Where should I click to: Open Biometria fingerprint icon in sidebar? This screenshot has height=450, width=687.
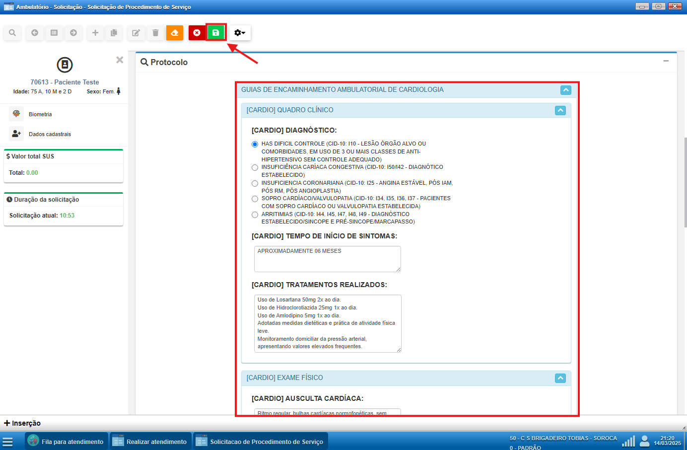[x=16, y=114]
